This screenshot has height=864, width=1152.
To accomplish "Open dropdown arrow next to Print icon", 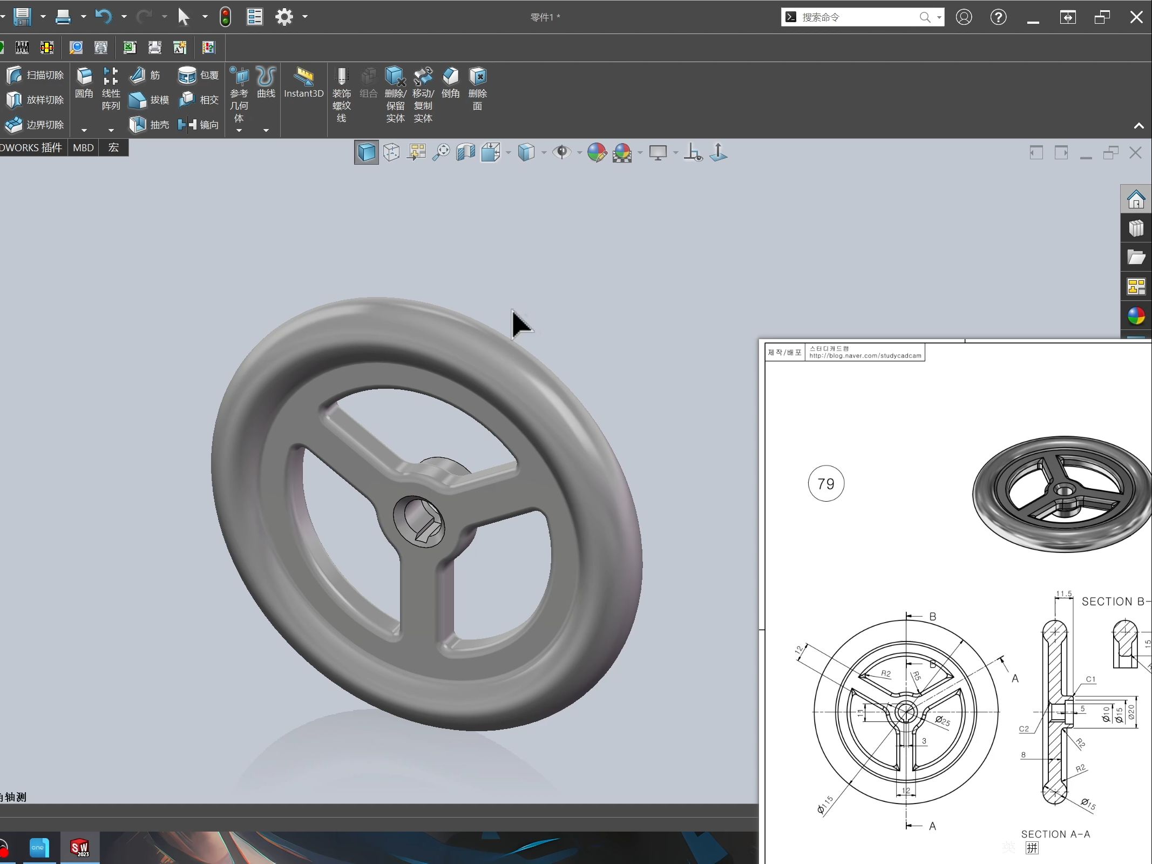I will tap(83, 17).
